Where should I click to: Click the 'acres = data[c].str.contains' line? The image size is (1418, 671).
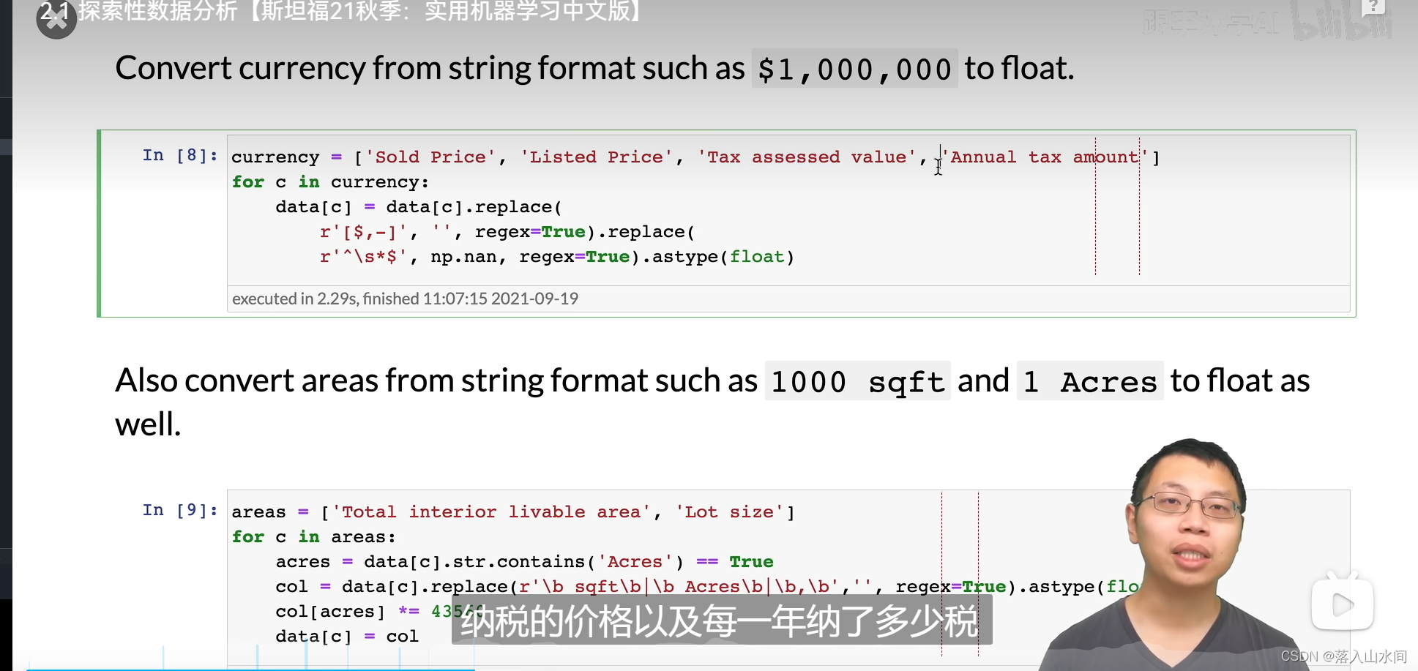[x=524, y=562]
